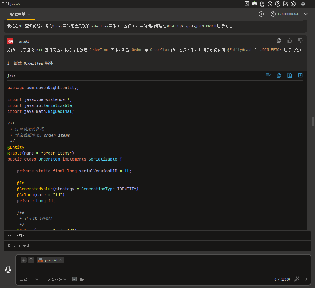Screen dimensions: 315x288
Task: Click the 'private Long id;' code line
Action: [x=36, y=201]
